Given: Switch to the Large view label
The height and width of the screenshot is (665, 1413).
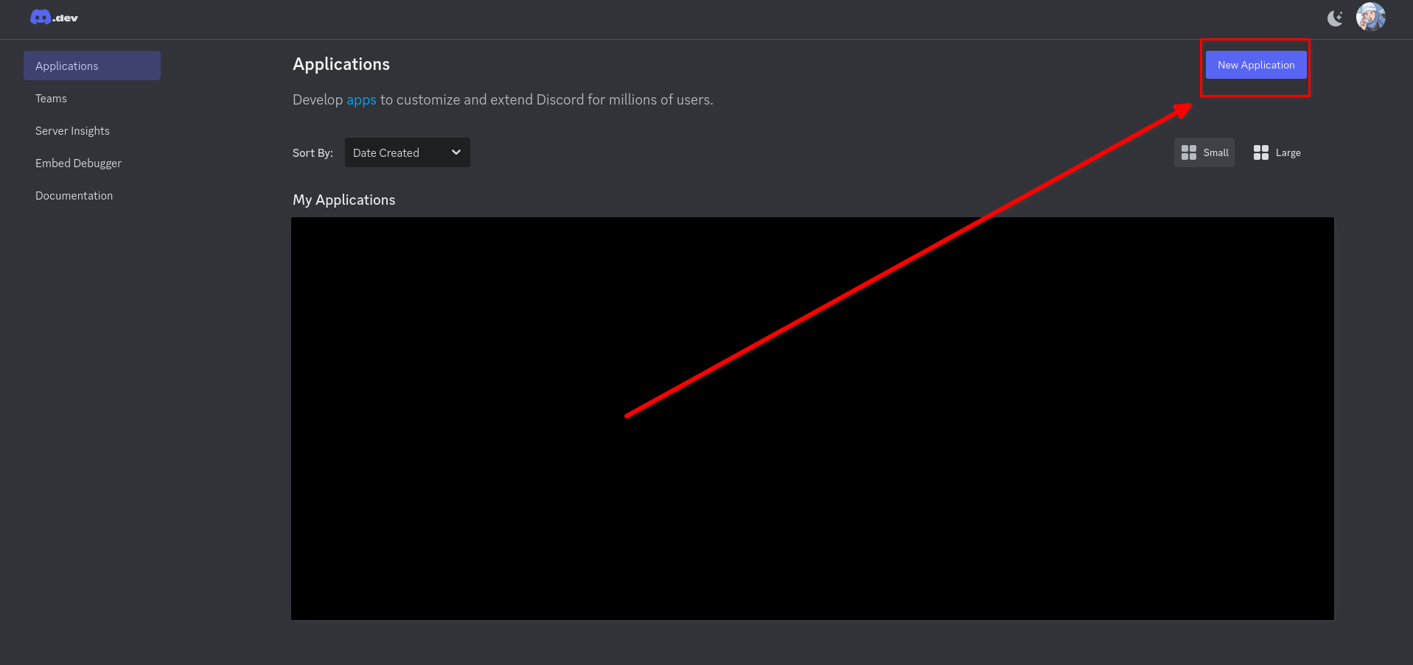Looking at the screenshot, I should click(1288, 152).
